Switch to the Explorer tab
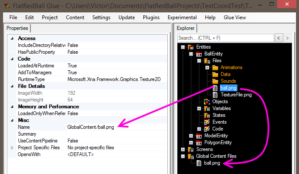The height and width of the screenshot is (174, 299). click(186, 28)
